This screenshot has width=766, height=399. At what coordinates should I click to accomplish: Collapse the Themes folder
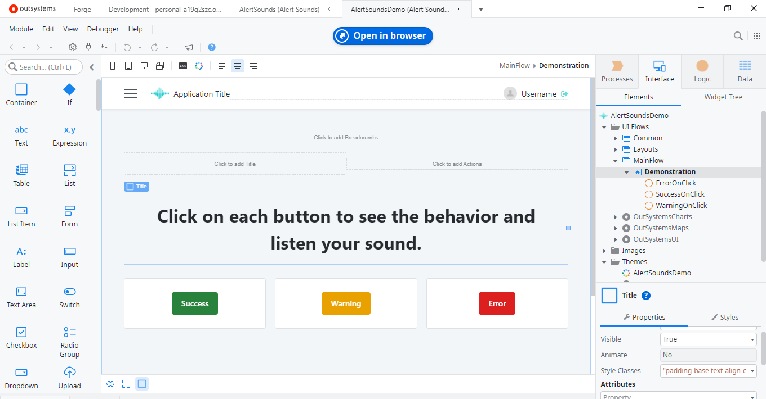click(604, 262)
